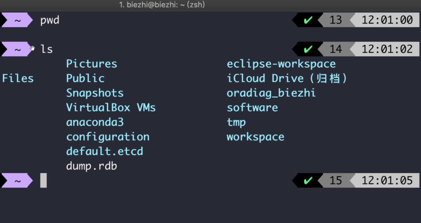Click the purple tilde prompt before pwd
This screenshot has height=223, width=421.
(18, 20)
